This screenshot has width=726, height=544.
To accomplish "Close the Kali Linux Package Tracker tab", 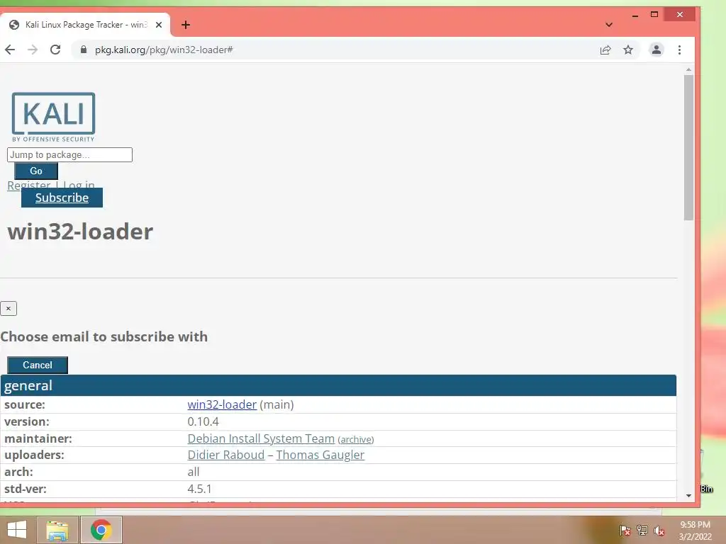I will (159, 25).
